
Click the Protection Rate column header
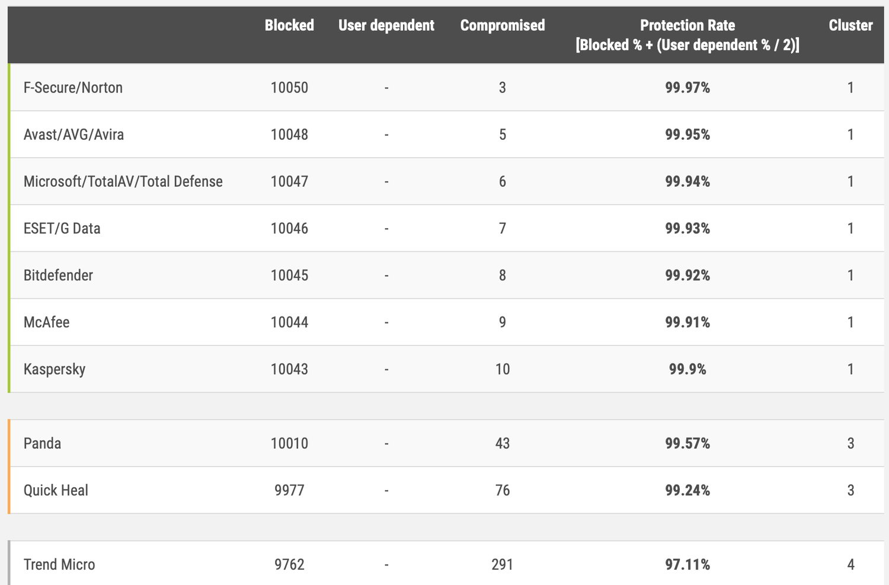click(x=687, y=35)
